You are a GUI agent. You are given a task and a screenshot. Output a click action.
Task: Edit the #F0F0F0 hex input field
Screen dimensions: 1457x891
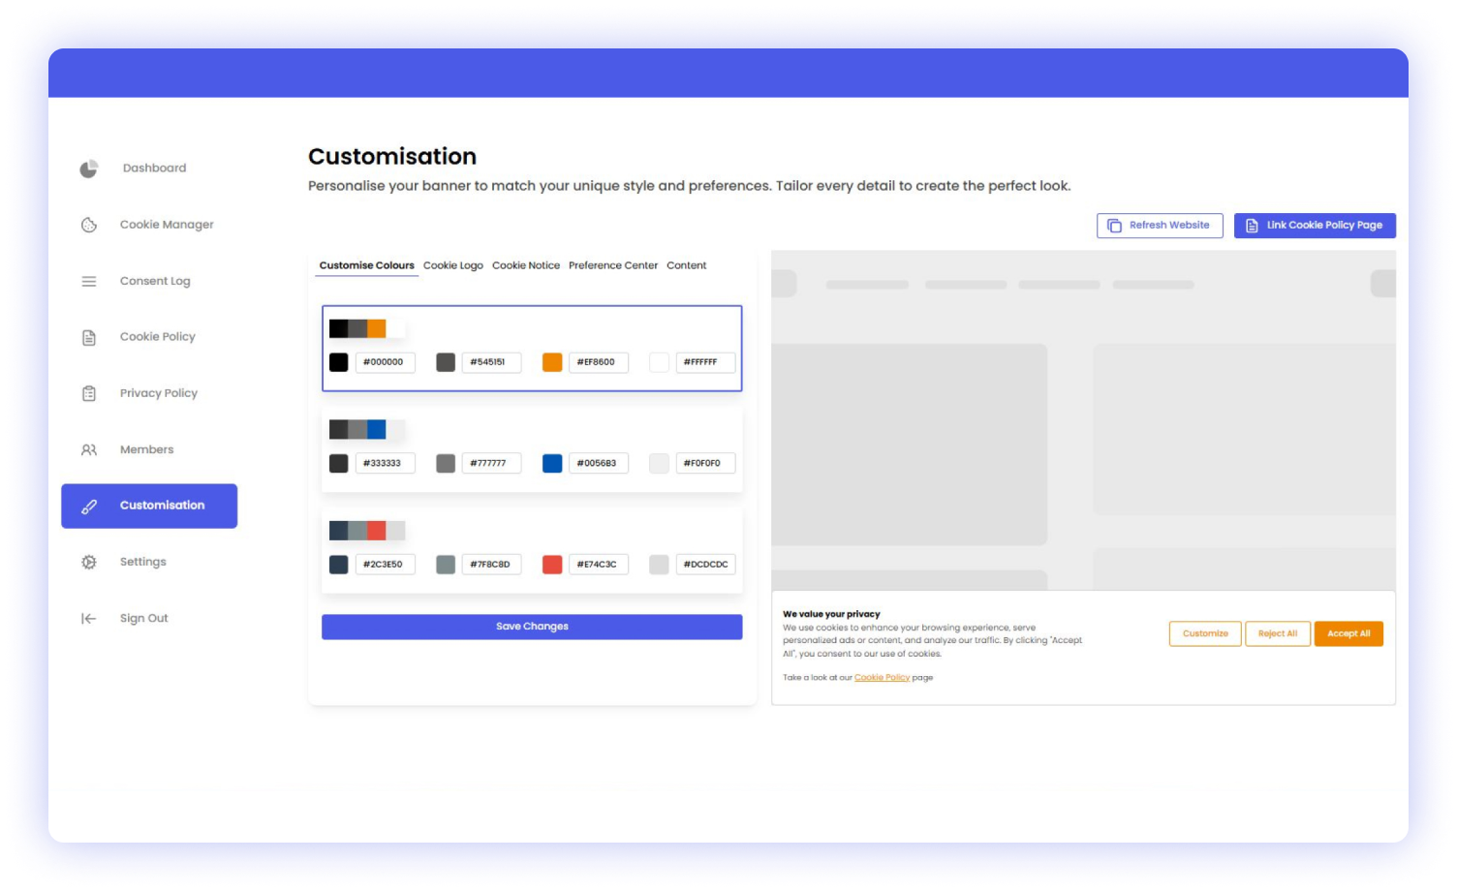click(x=705, y=463)
